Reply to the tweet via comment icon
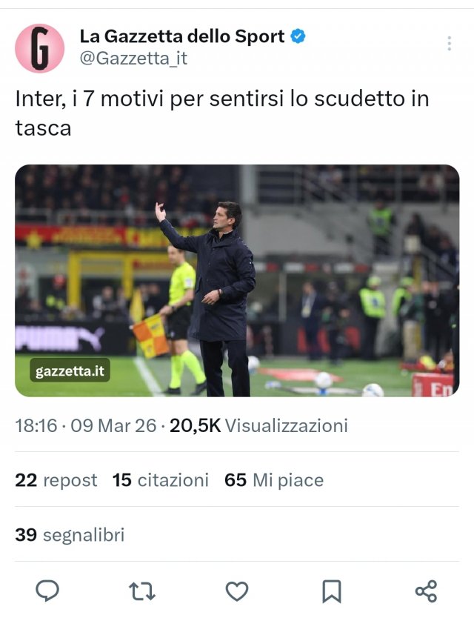 47,591
